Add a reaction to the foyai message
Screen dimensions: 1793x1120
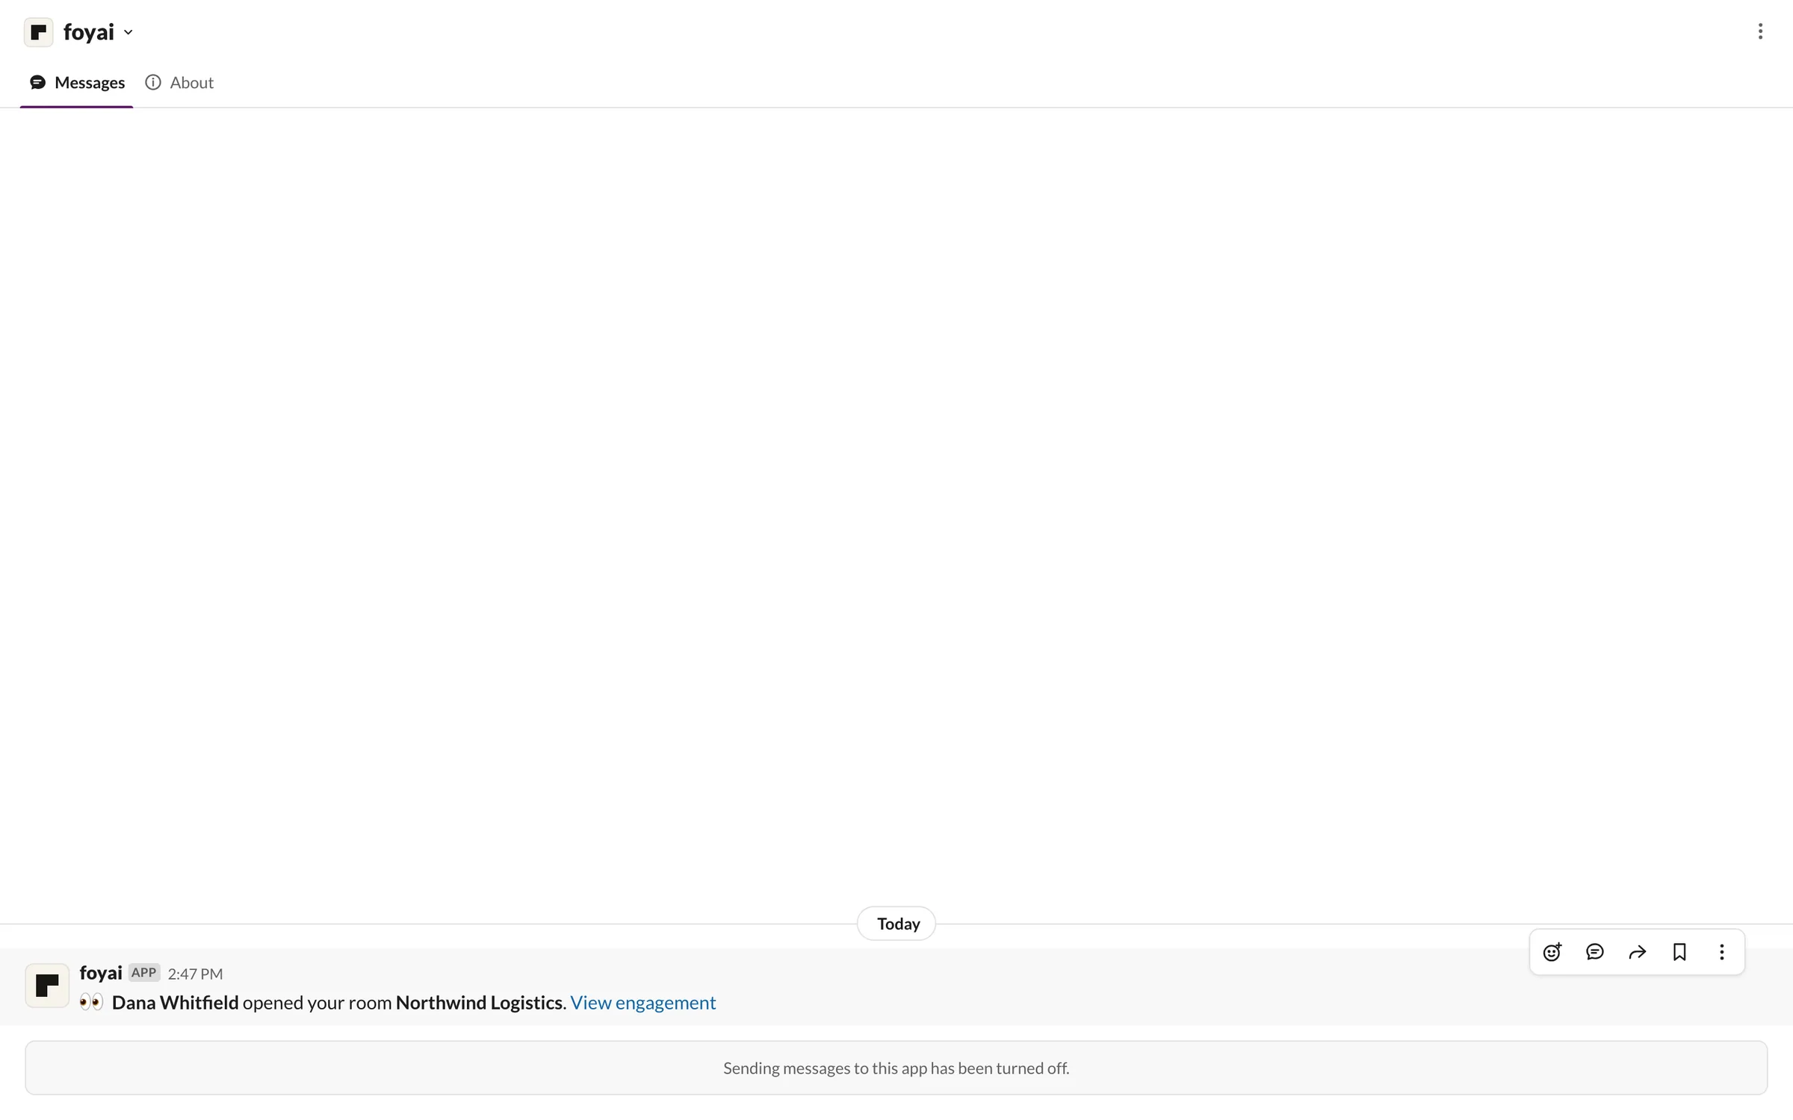[x=1552, y=952]
